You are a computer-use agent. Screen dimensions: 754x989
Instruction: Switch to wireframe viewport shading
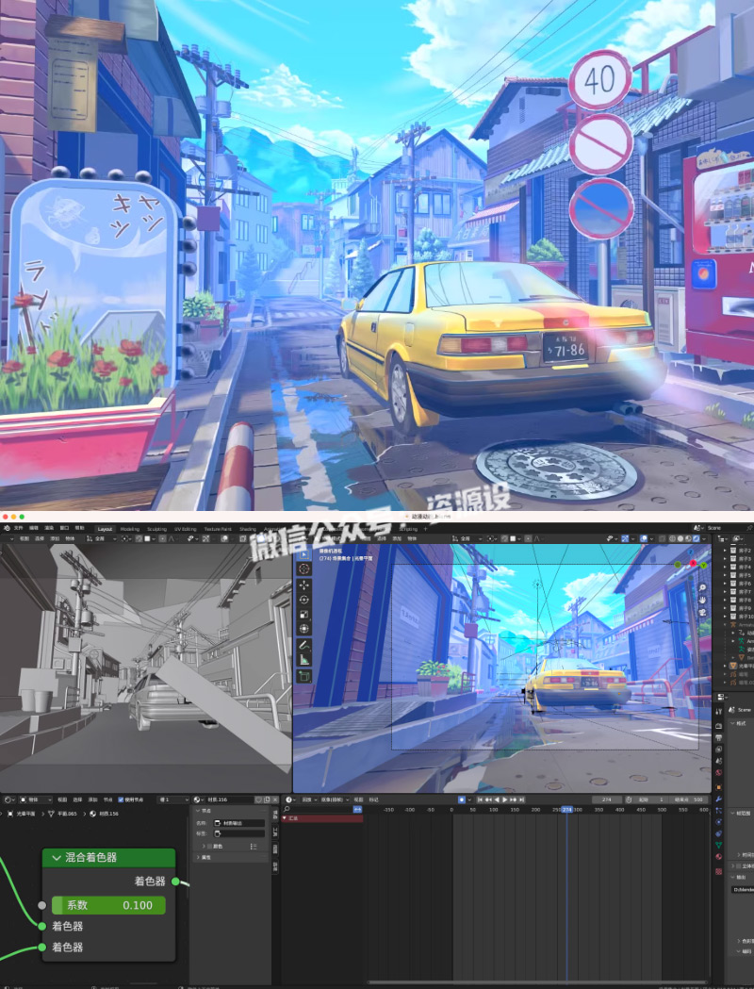(x=673, y=538)
